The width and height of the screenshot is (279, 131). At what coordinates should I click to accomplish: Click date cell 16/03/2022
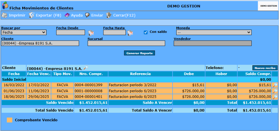[x=14, y=85]
